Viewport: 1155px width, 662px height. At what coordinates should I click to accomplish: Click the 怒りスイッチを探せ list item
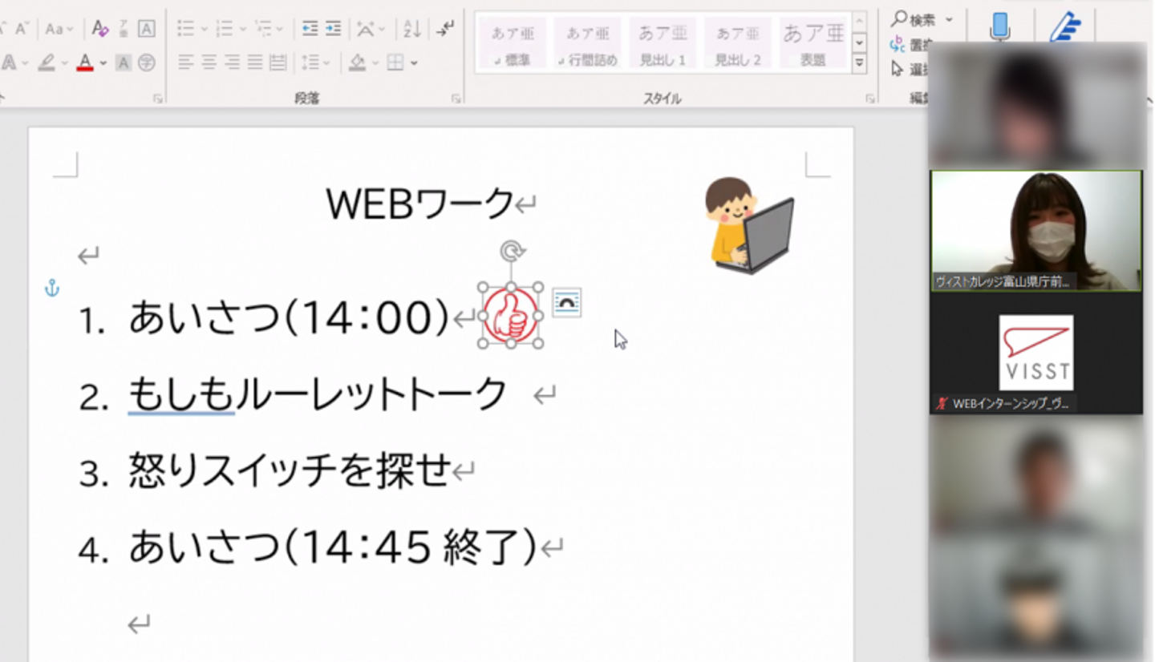[x=290, y=470]
